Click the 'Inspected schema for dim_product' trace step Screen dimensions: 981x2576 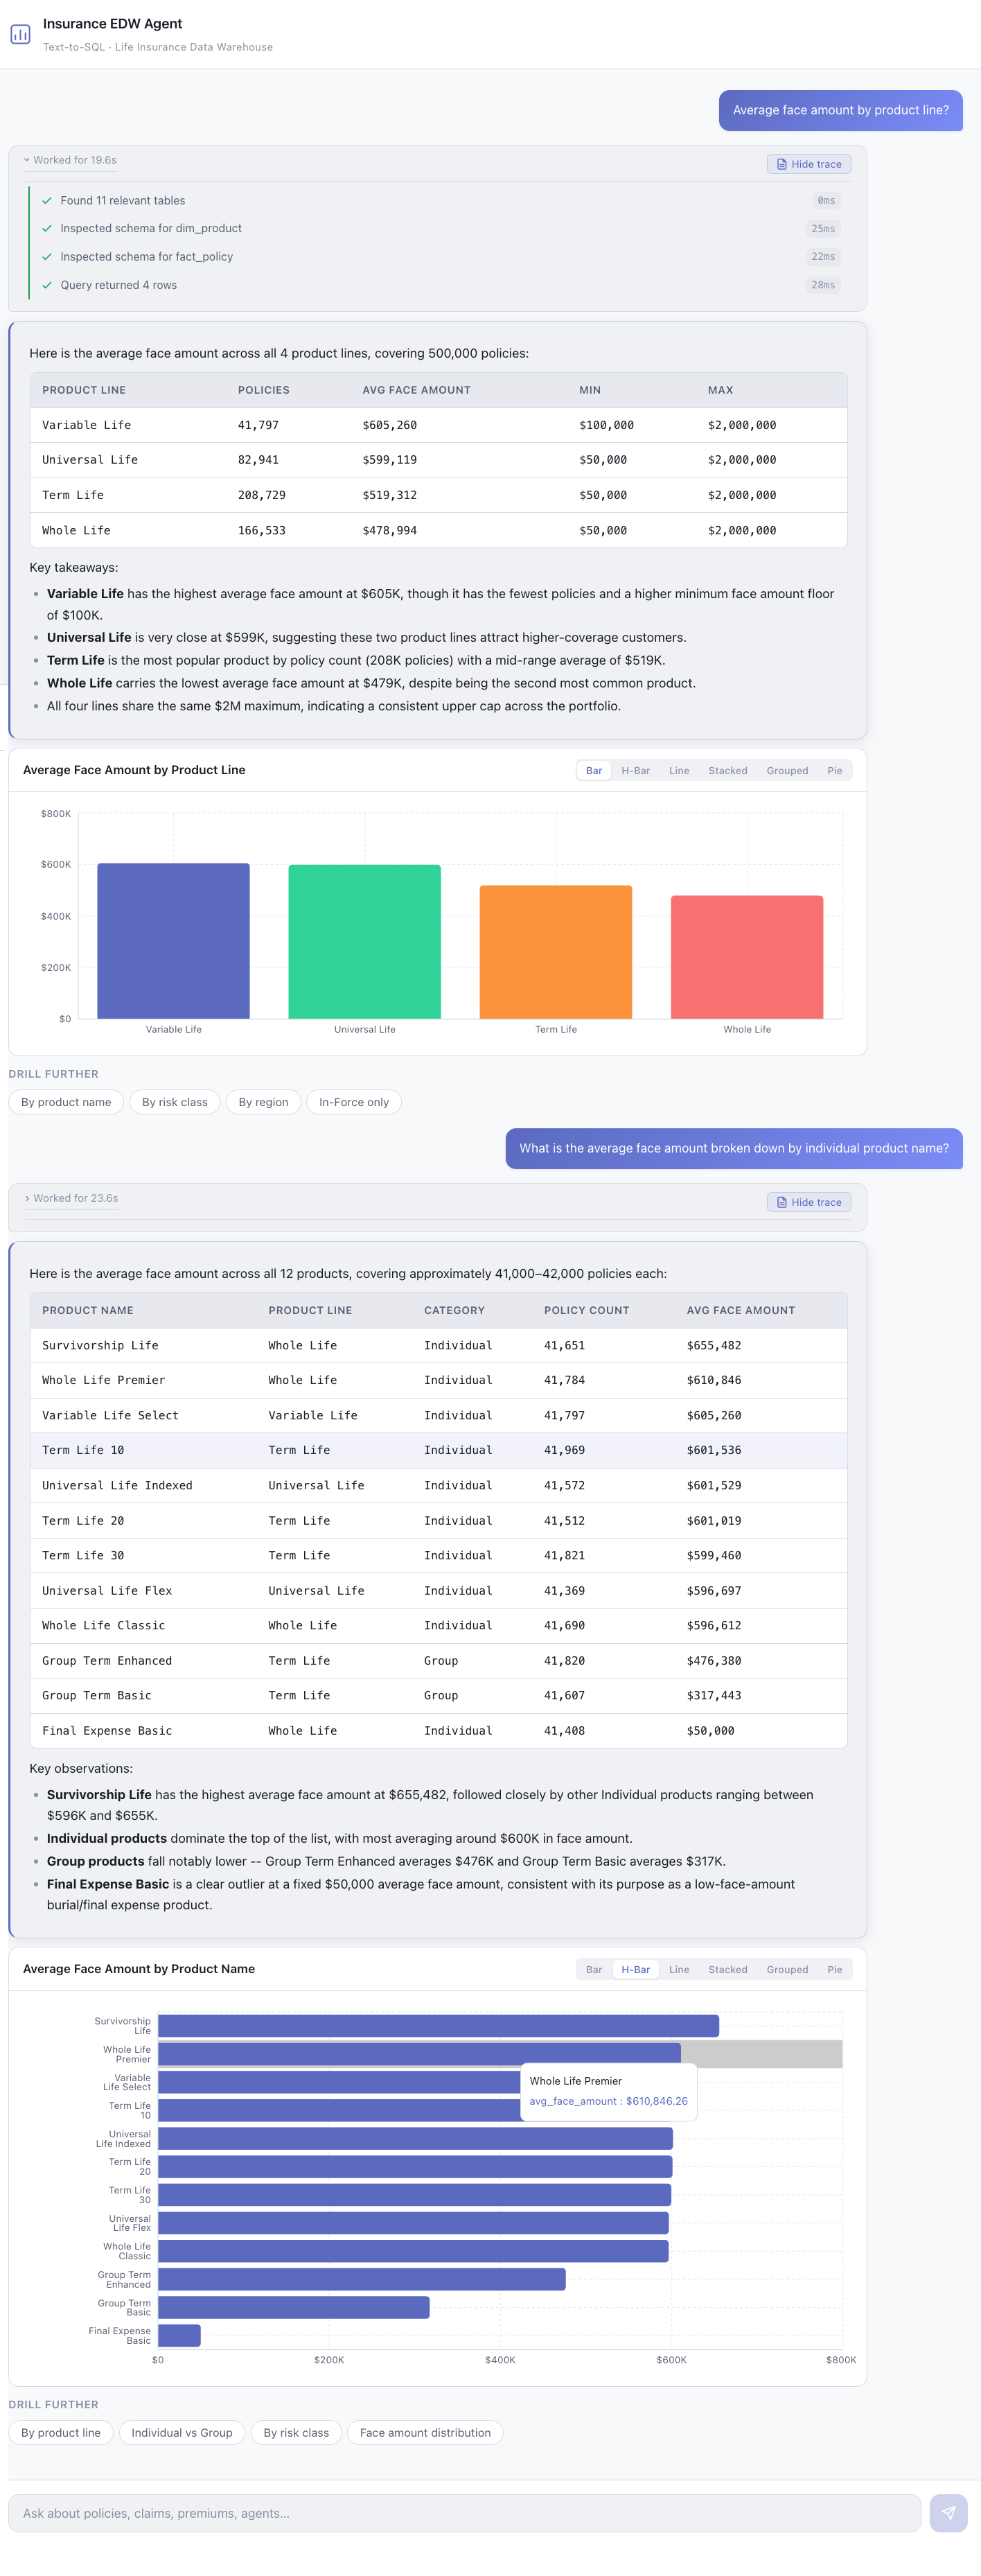(x=151, y=229)
